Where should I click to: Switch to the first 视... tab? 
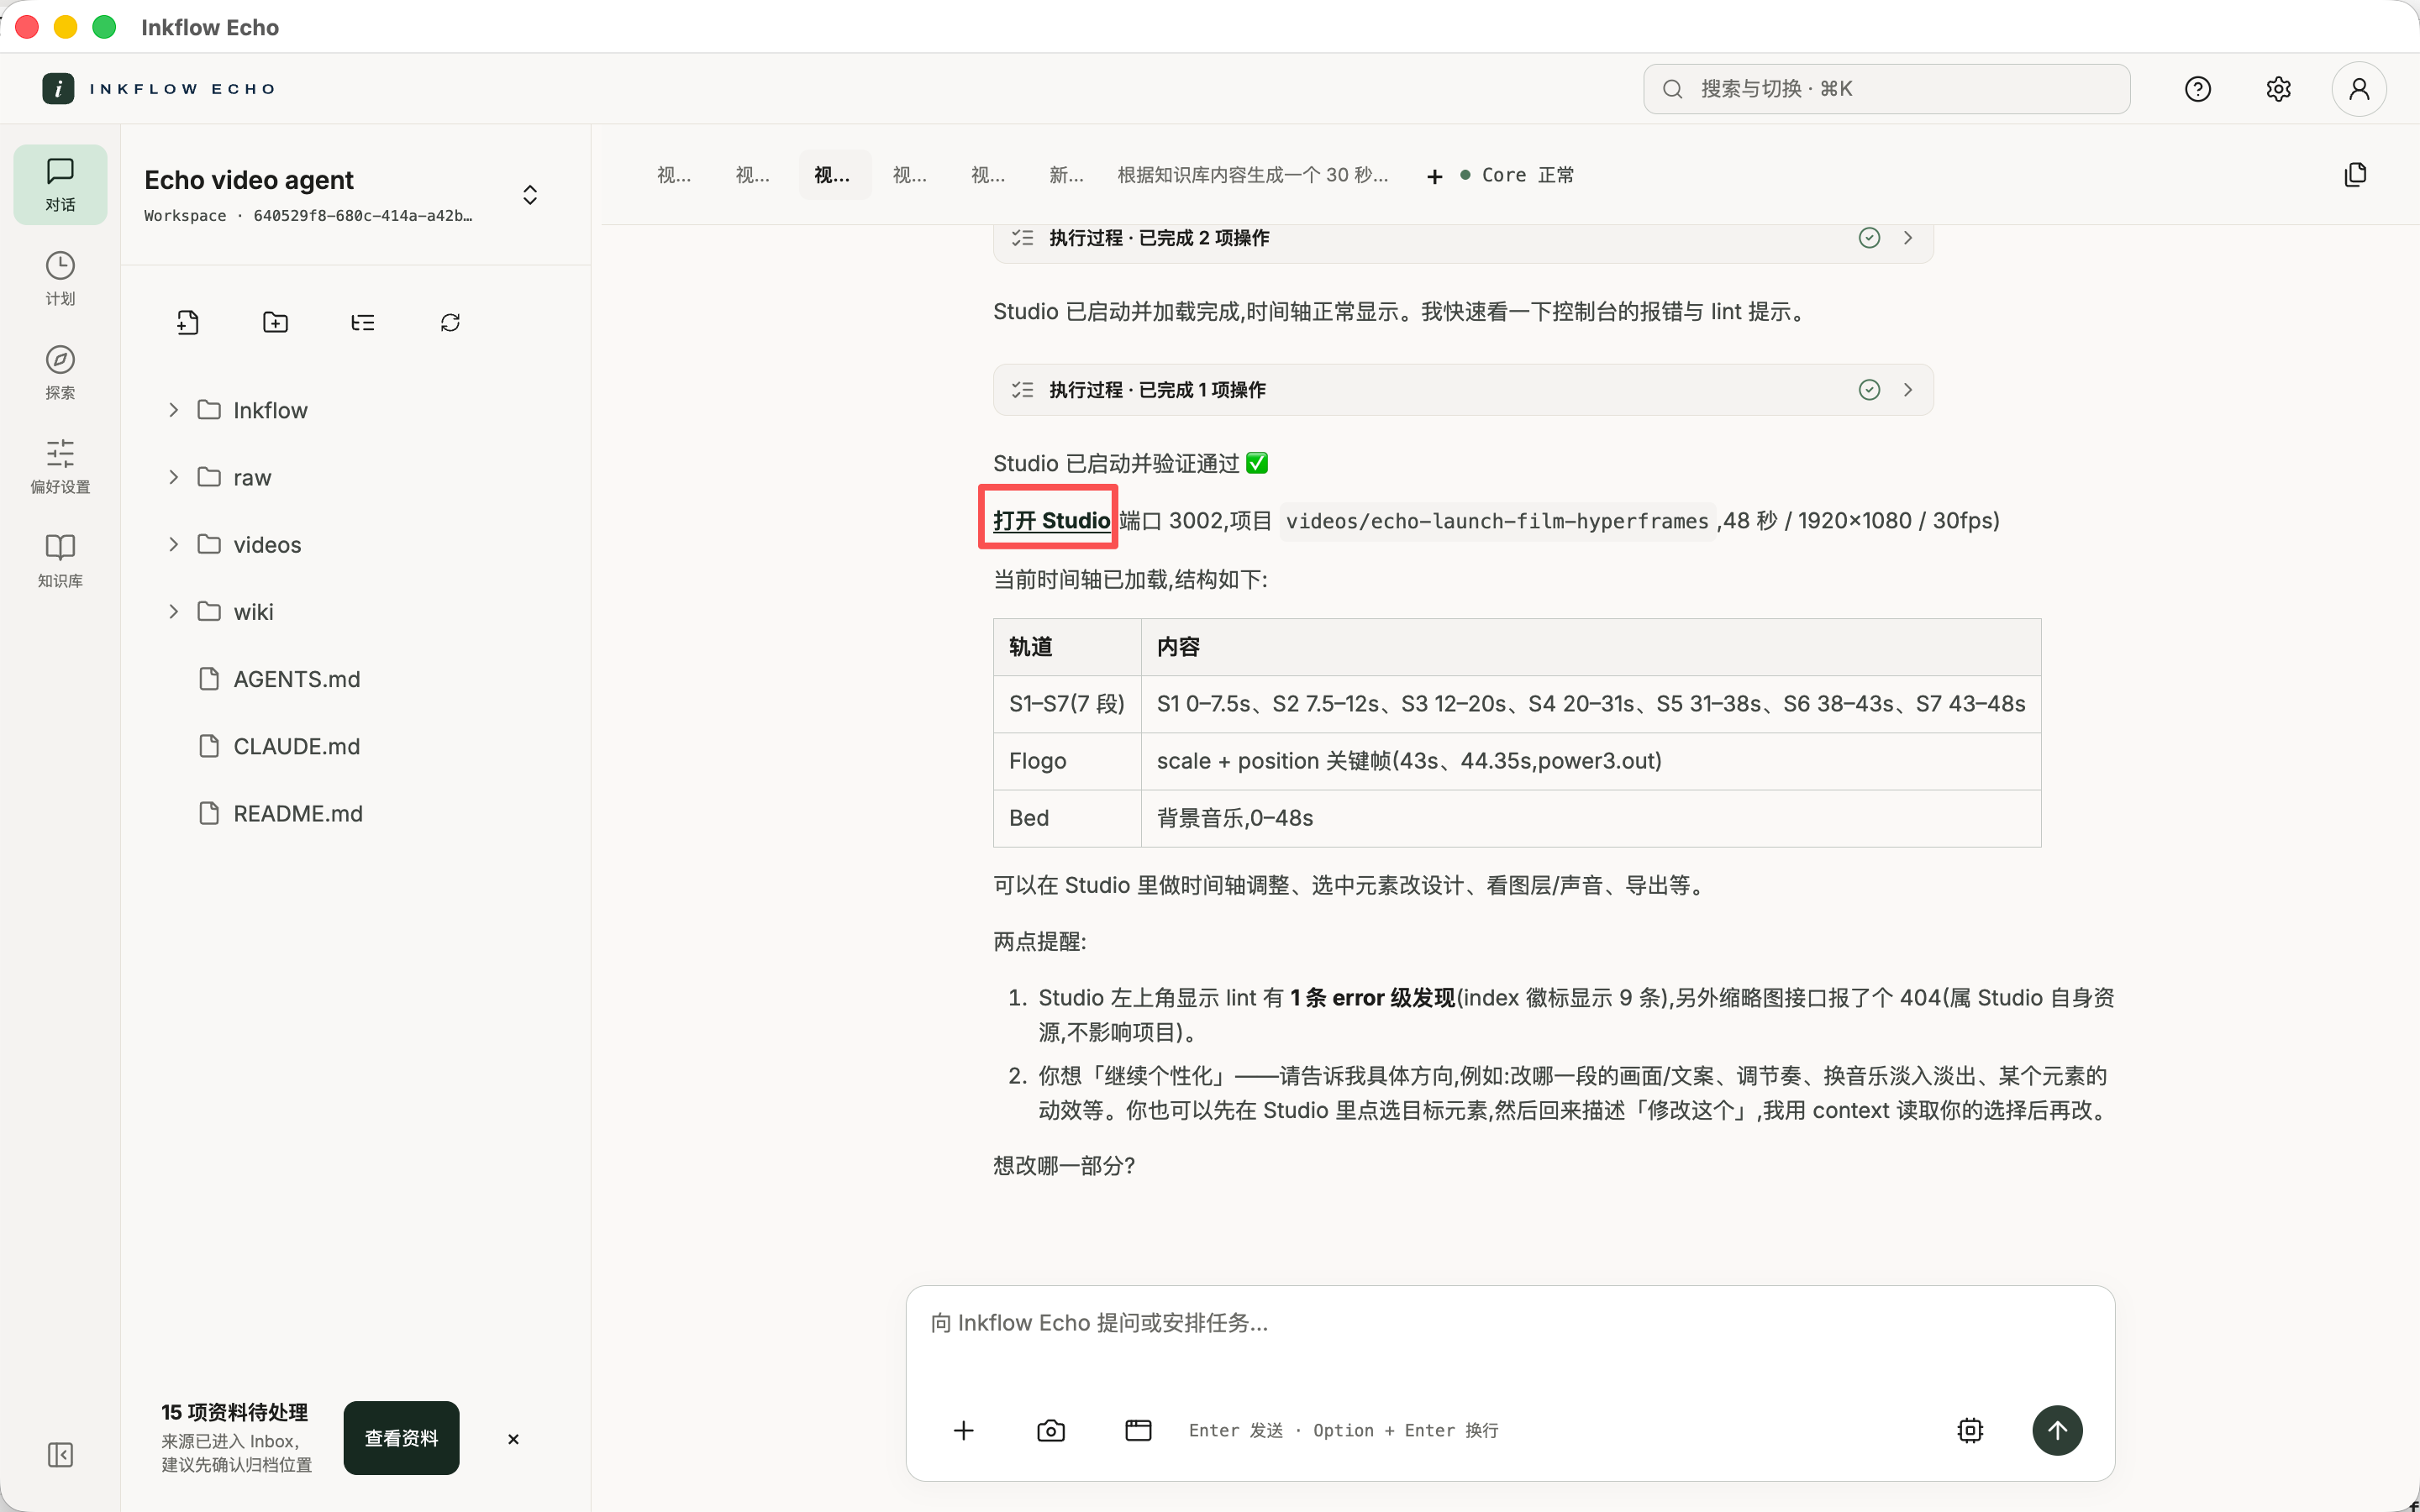pos(674,175)
